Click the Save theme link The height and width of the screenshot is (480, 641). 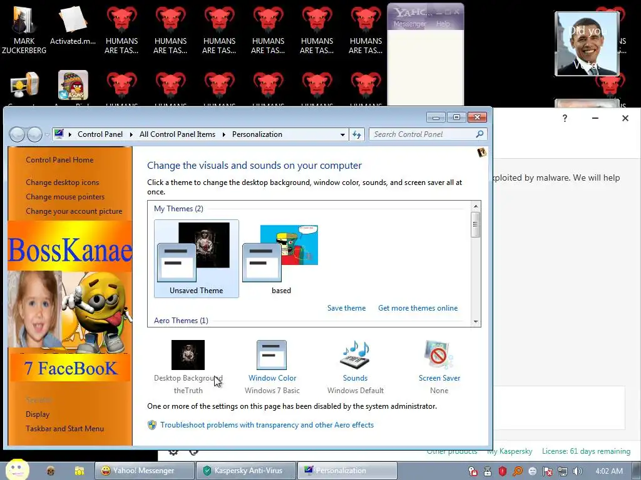346,308
